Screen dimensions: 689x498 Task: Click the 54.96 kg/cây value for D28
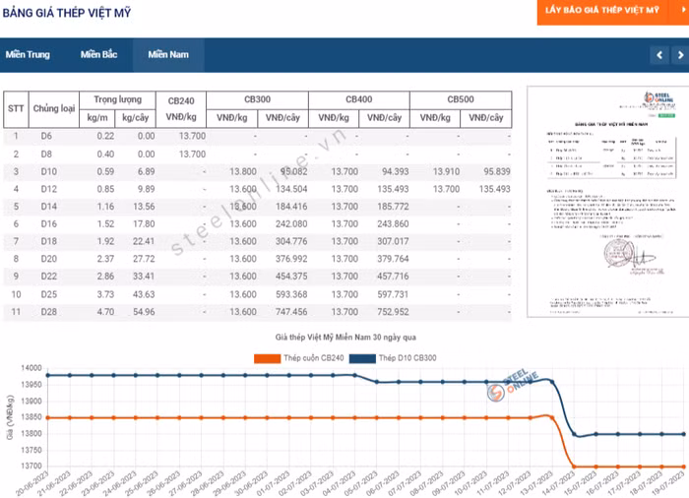[x=144, y=312]
